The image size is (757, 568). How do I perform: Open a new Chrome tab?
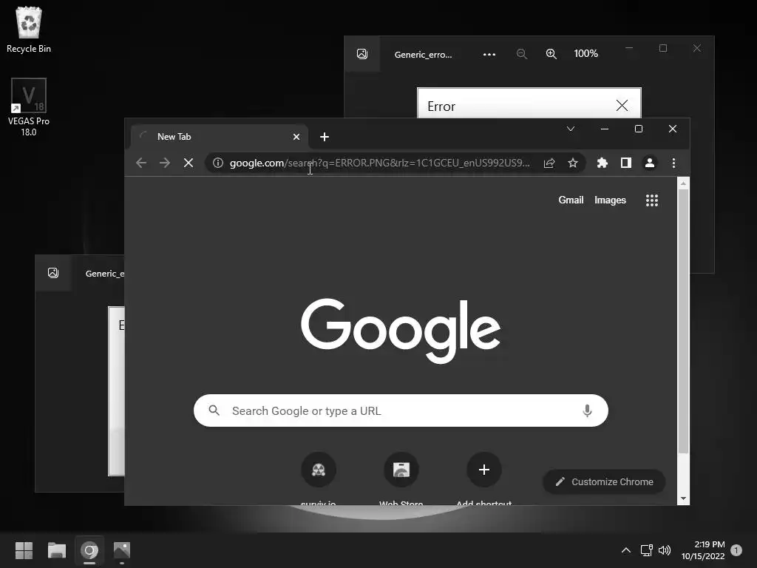pos(325,137)
